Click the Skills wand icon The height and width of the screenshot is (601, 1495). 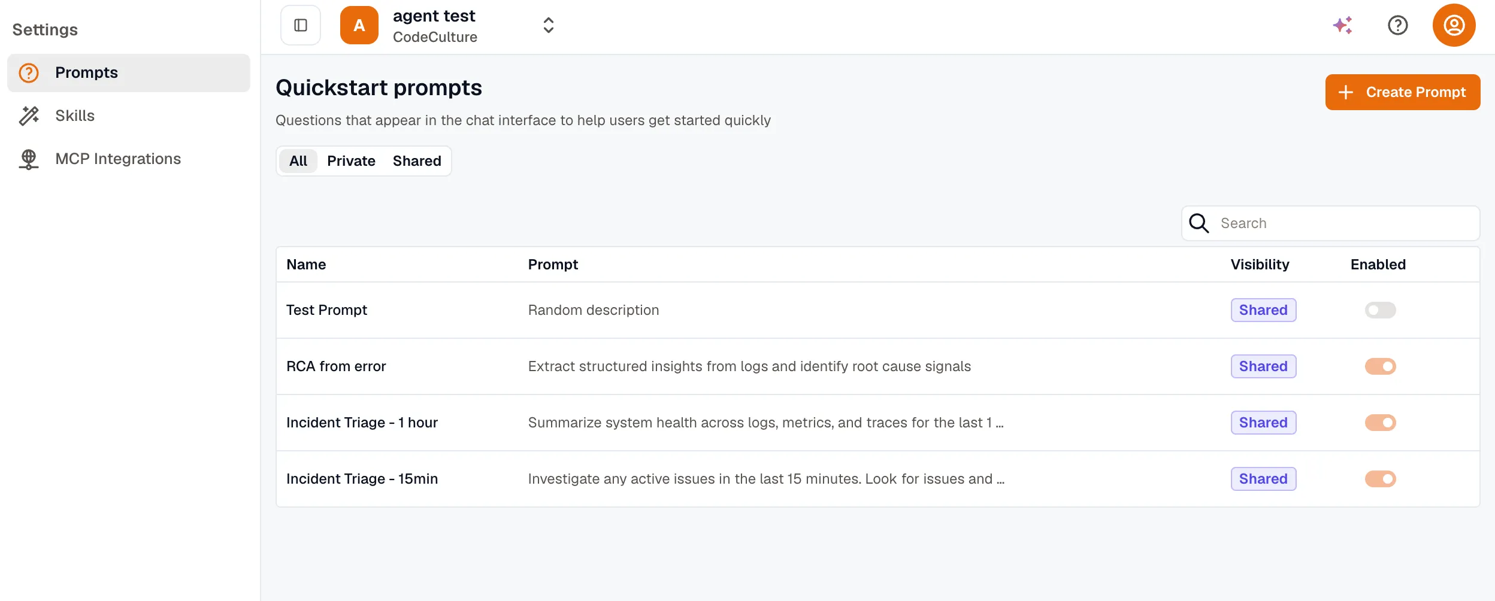(x=29, y=116)
